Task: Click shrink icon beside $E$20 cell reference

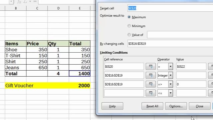Action: 151,67
